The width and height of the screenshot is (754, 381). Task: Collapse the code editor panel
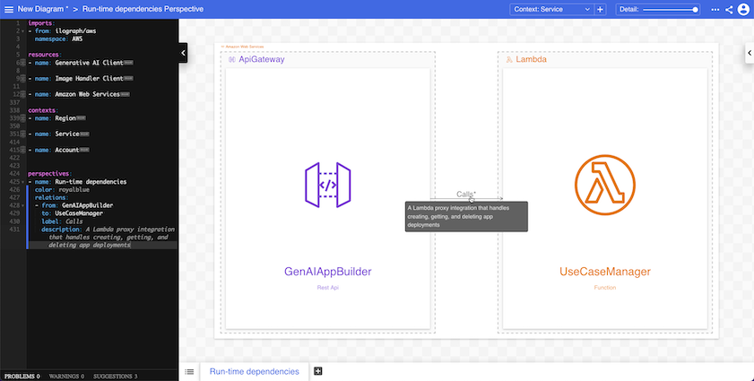tap(183, 53)
